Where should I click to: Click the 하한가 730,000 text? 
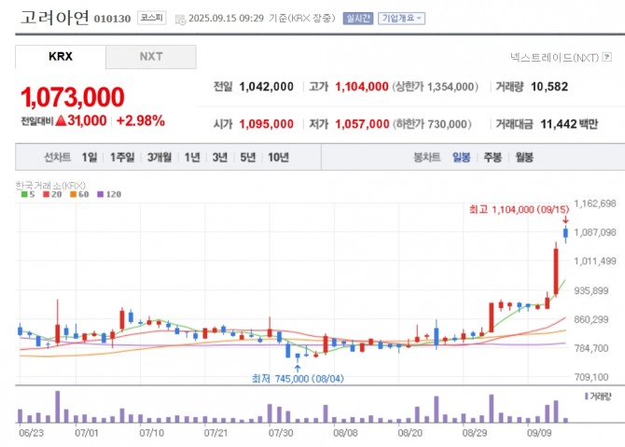pos(433,124)
